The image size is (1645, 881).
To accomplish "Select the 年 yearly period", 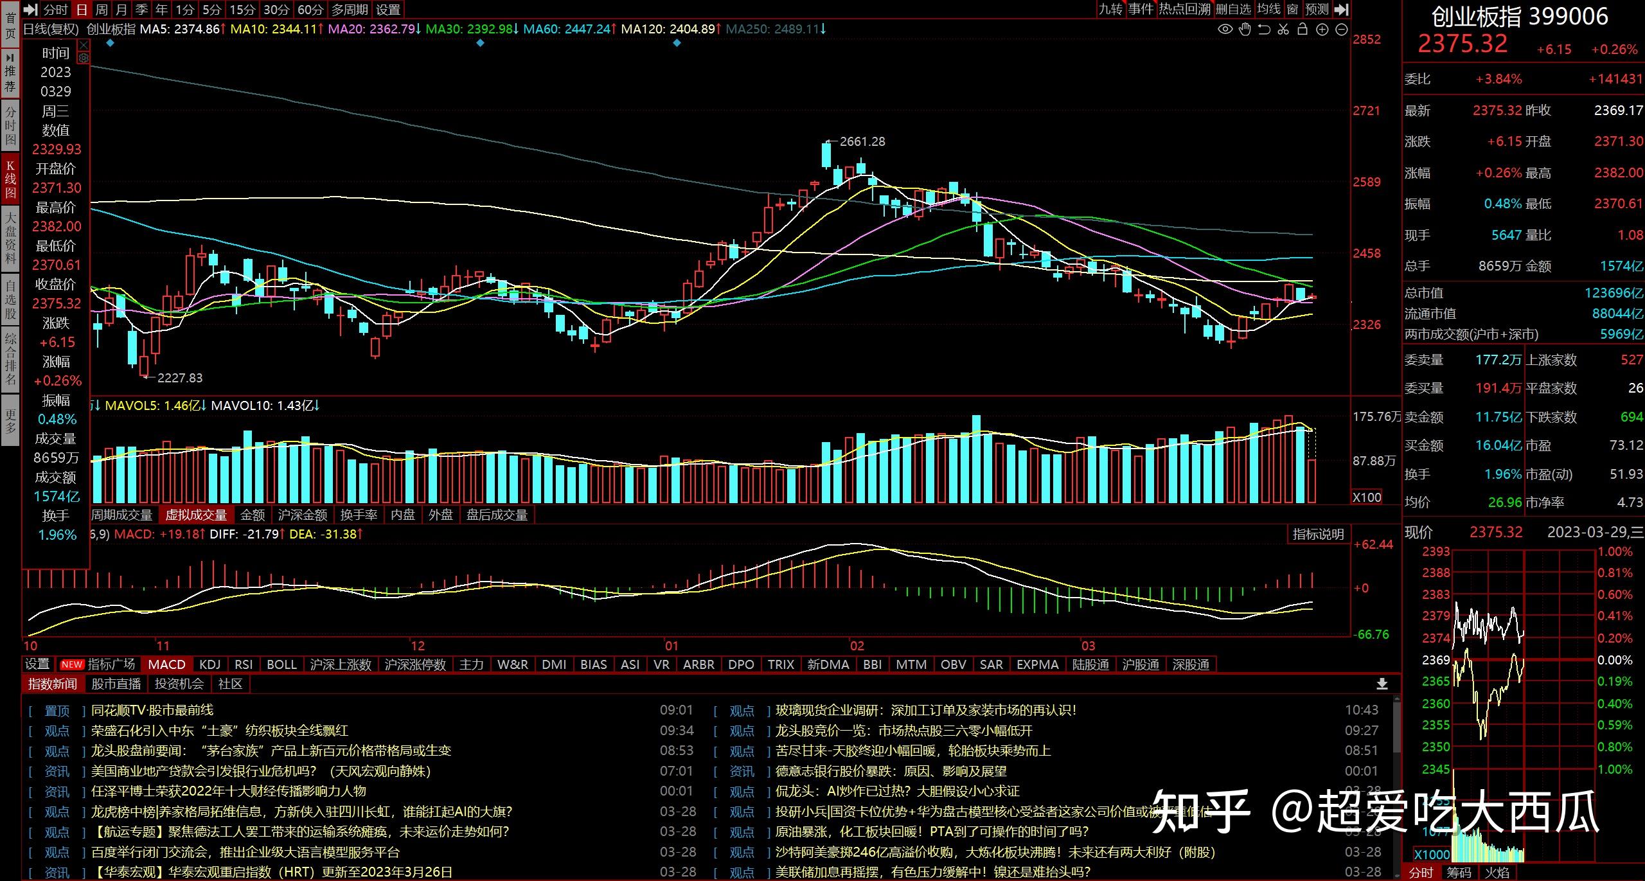I will (161, 10).
